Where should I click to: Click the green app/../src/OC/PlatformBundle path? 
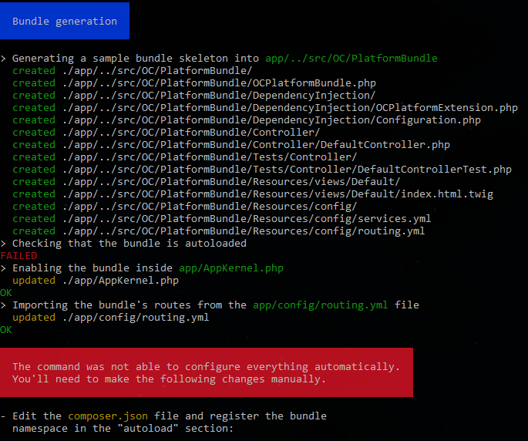tap(351, 58)
